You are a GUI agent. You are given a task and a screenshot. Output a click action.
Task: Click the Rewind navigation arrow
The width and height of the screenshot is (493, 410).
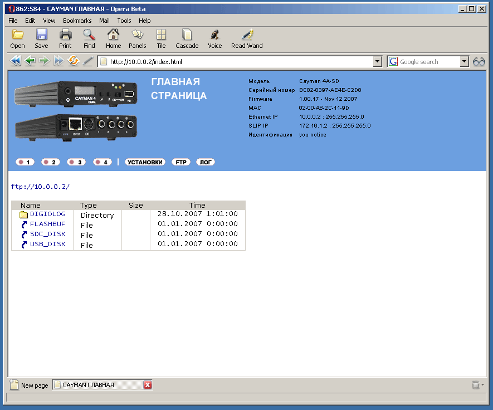click(x=15, y=61)
